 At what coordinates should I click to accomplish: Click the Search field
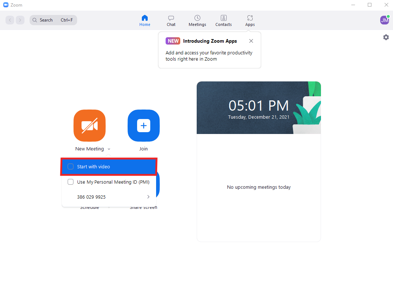(x=53, y=20)
